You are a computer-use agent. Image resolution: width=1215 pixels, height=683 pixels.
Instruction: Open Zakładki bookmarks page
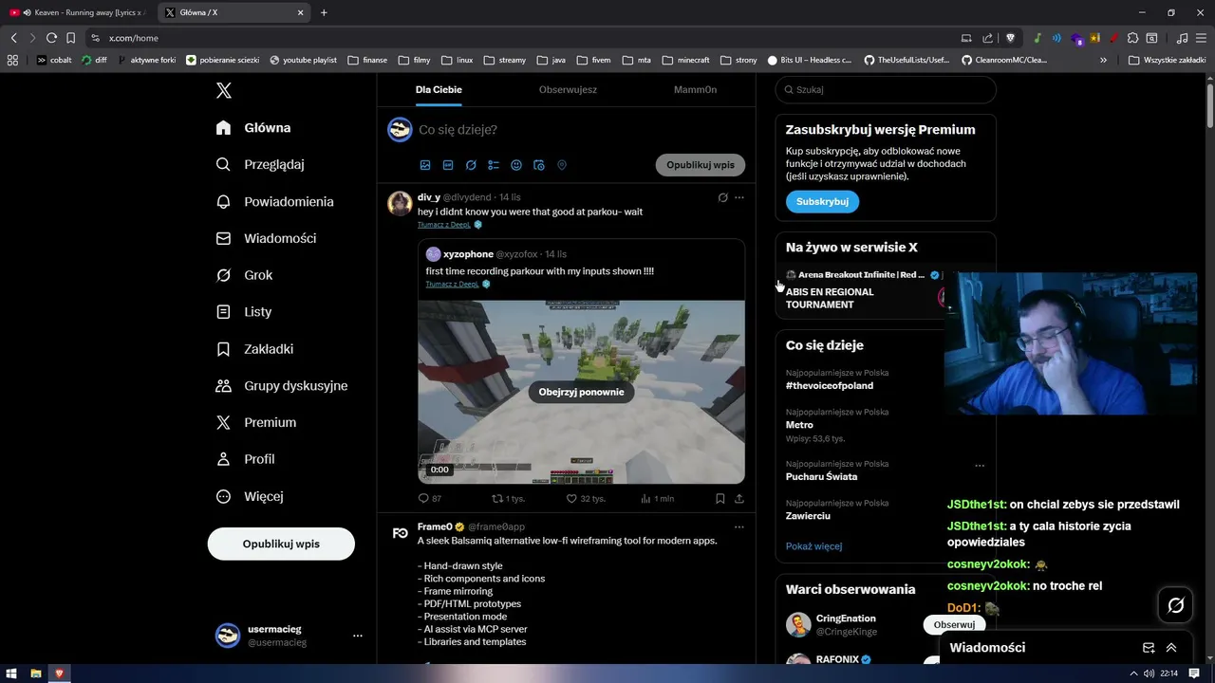click(254, 349)
